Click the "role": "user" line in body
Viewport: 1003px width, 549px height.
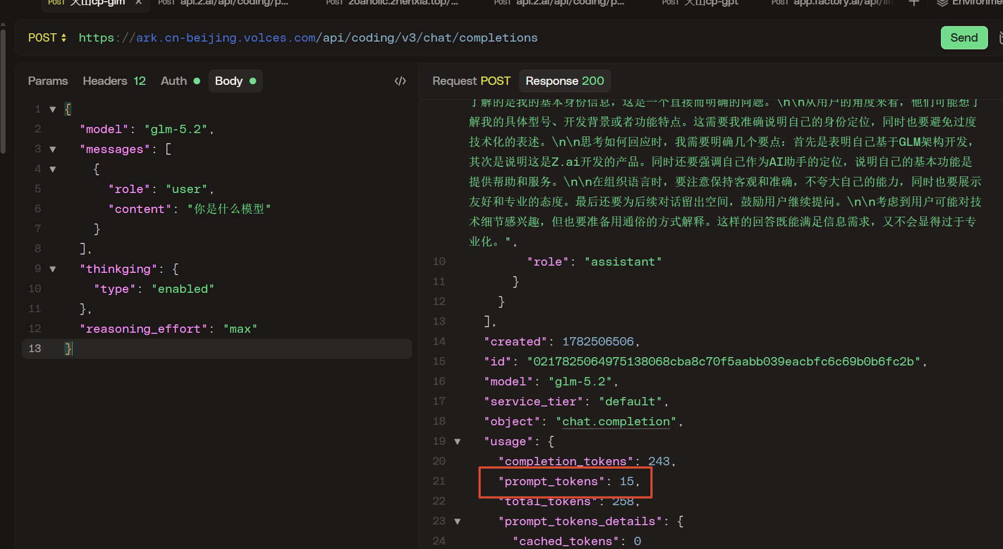161,189
